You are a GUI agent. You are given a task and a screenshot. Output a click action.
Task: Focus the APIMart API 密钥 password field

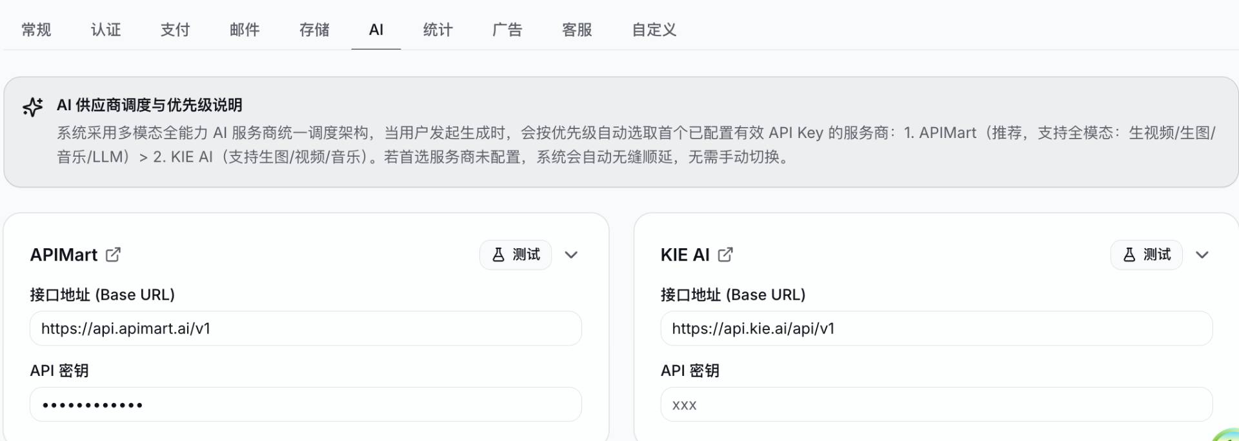306,405
